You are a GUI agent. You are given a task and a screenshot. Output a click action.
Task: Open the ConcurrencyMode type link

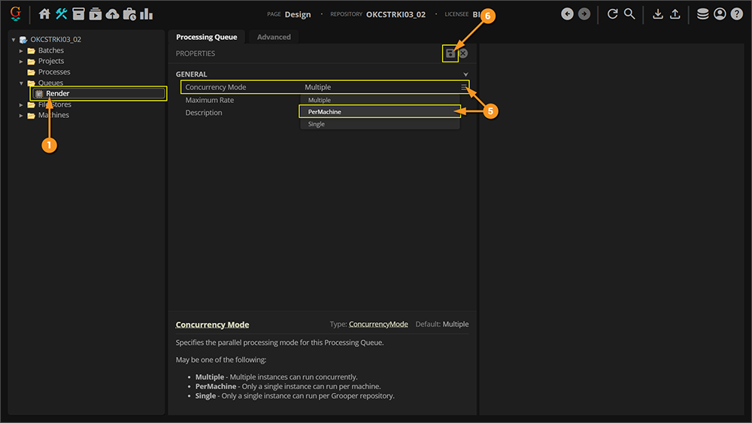pos(378,325)
